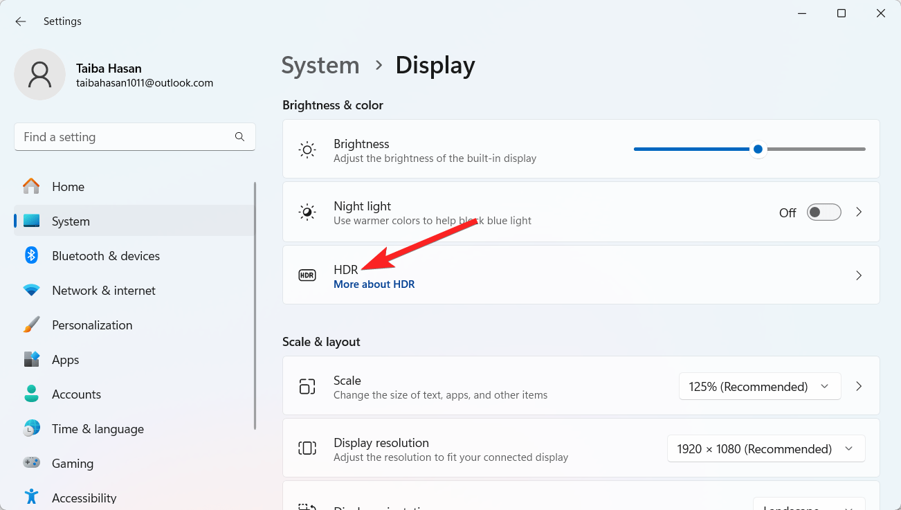The width and height of the screenshot is (901, 510).
Task: Click the Network & internet Wi-Fi icon
Action: [31, 291]
